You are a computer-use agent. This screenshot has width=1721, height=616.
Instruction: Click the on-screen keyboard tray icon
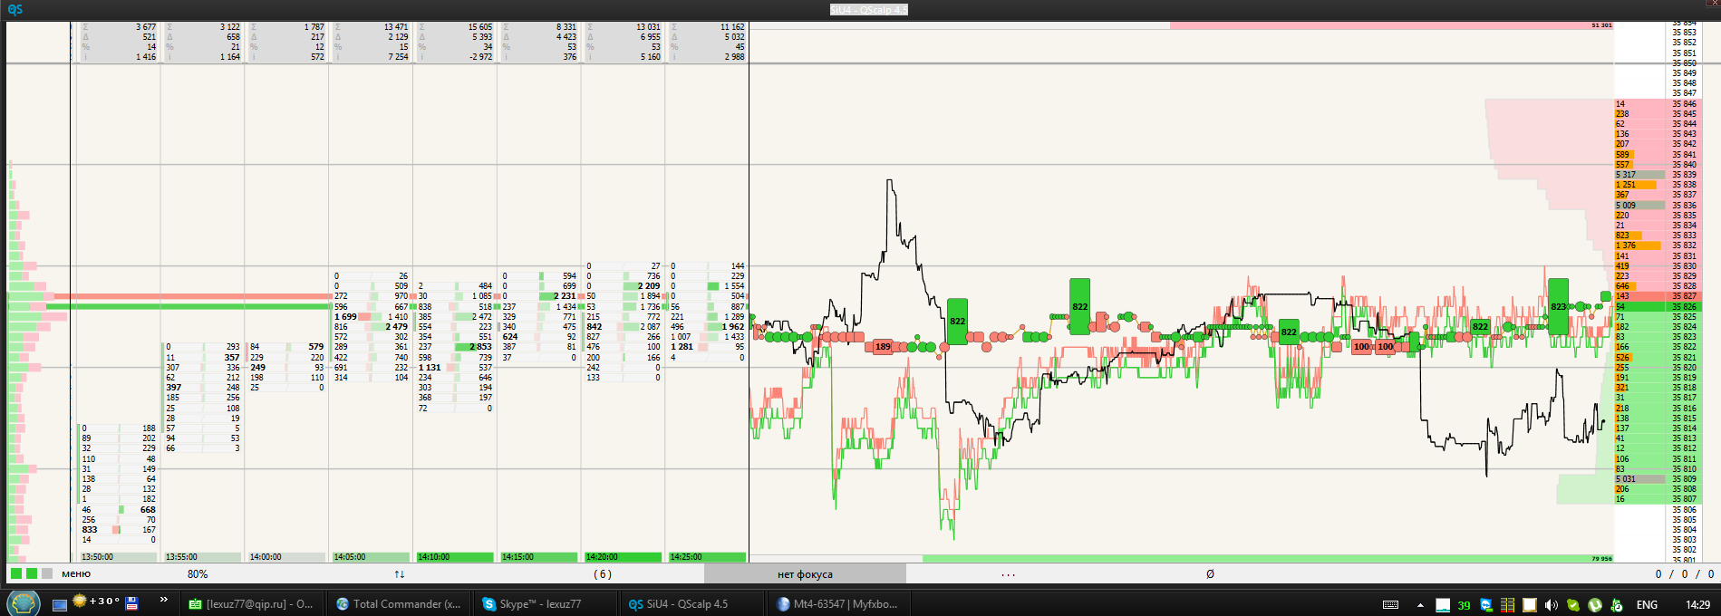tap(1391, 604)
